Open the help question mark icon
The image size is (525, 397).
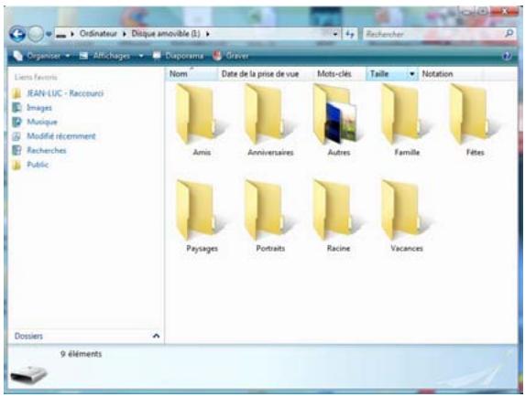click(508, 56)
